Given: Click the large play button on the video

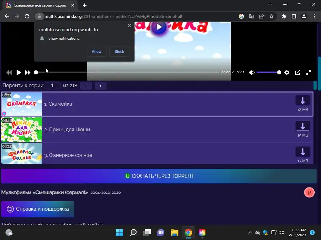Looking at the screenshot, I should pyautogui.click(x=159, y=27).
